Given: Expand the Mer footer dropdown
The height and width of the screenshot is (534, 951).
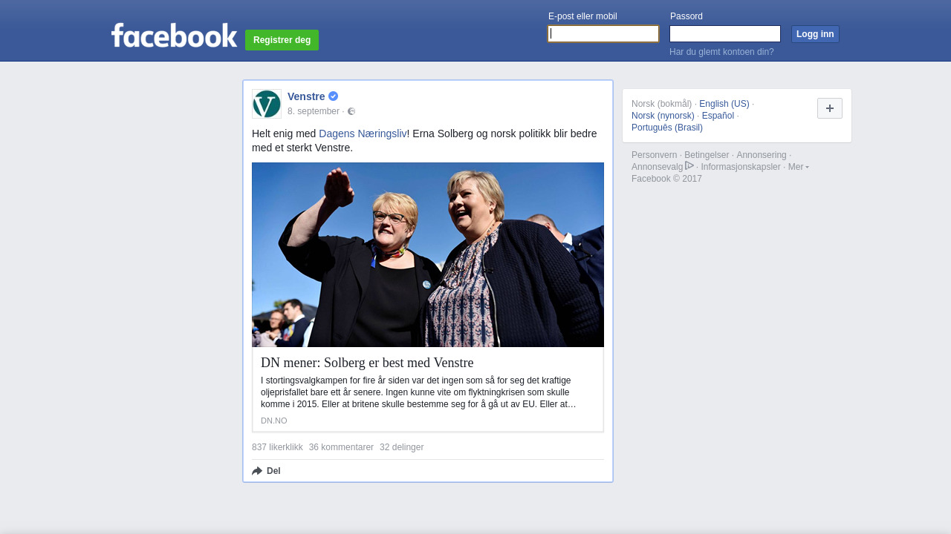Looking at the screenshot, I should point(799,167).
